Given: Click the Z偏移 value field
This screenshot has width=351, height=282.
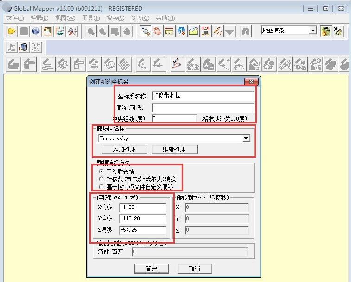Looking at the screenshot, I should coord(143,230).
